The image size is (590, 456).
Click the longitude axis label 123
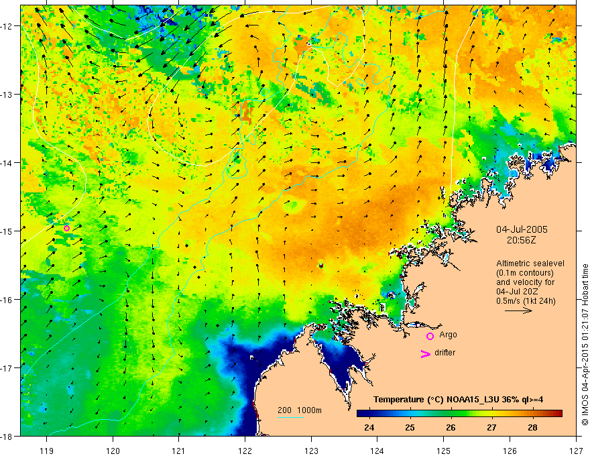pyautogui.click(x=311, y=451)
